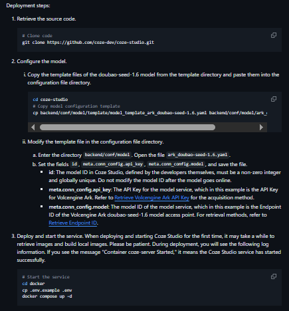Open the Retrieve Endpoint ID link
Image resolution: width=289 pixels, height=311 pixels.
[72, 223]
